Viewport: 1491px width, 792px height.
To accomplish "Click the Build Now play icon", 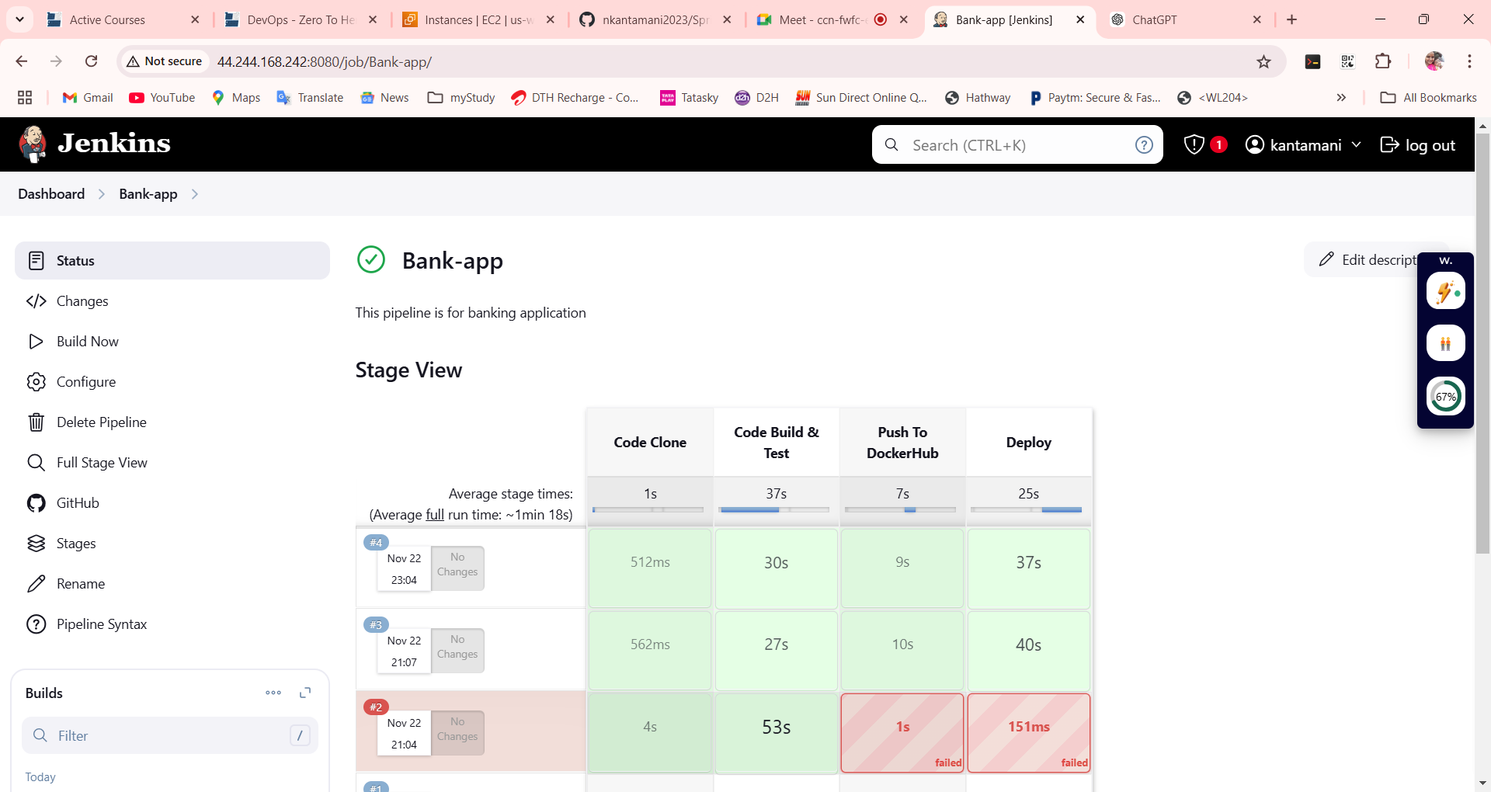I will click(x=36, y=342).
